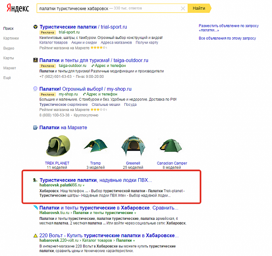This screenshot has height=256, width=272.
Task: Expand dropdown arrow after tiu.ru breadcrumb
Action: click(135, 213)
